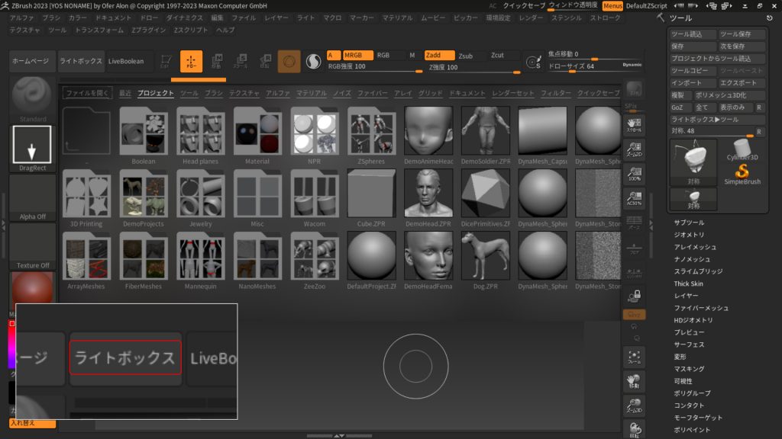This screenshot has height=439, width=782.
Task: Click the ツール保存 (Save Tool) button
Action: [x=741, y=34]
